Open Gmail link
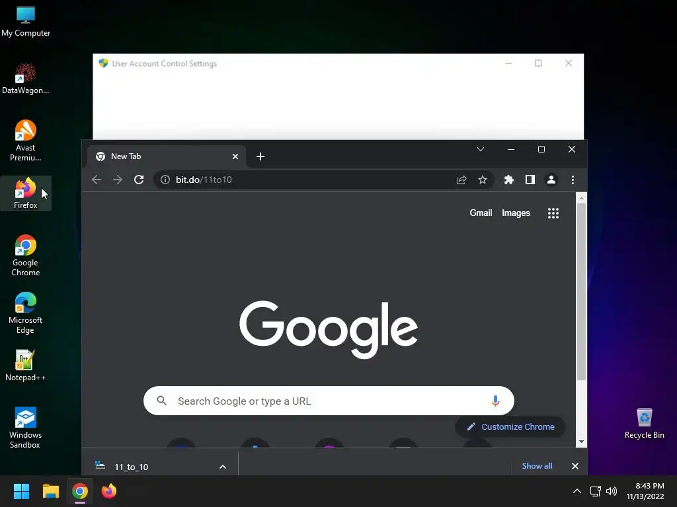 tap(481, 213)
